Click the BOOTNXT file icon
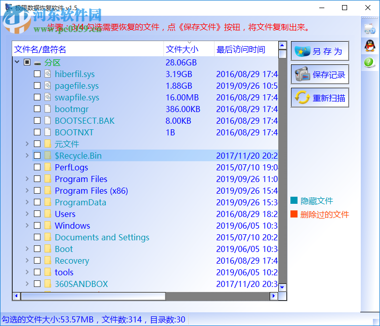Screen dimensions: 380x326 [48, 132]
